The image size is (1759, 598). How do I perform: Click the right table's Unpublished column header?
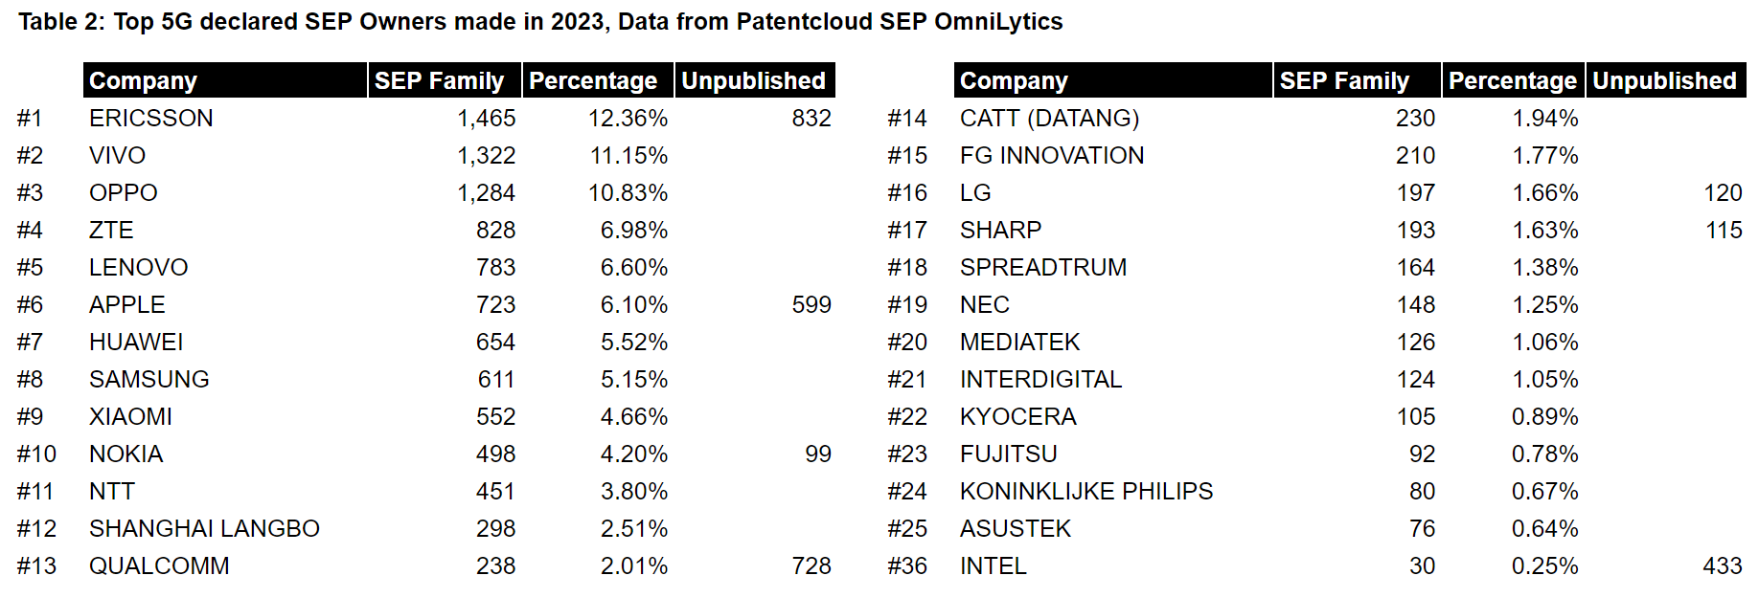tap(1664, 81)
